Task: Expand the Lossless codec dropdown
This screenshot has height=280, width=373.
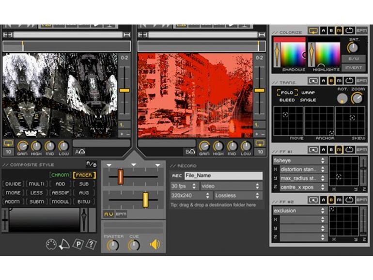Action: pos(238,196)
